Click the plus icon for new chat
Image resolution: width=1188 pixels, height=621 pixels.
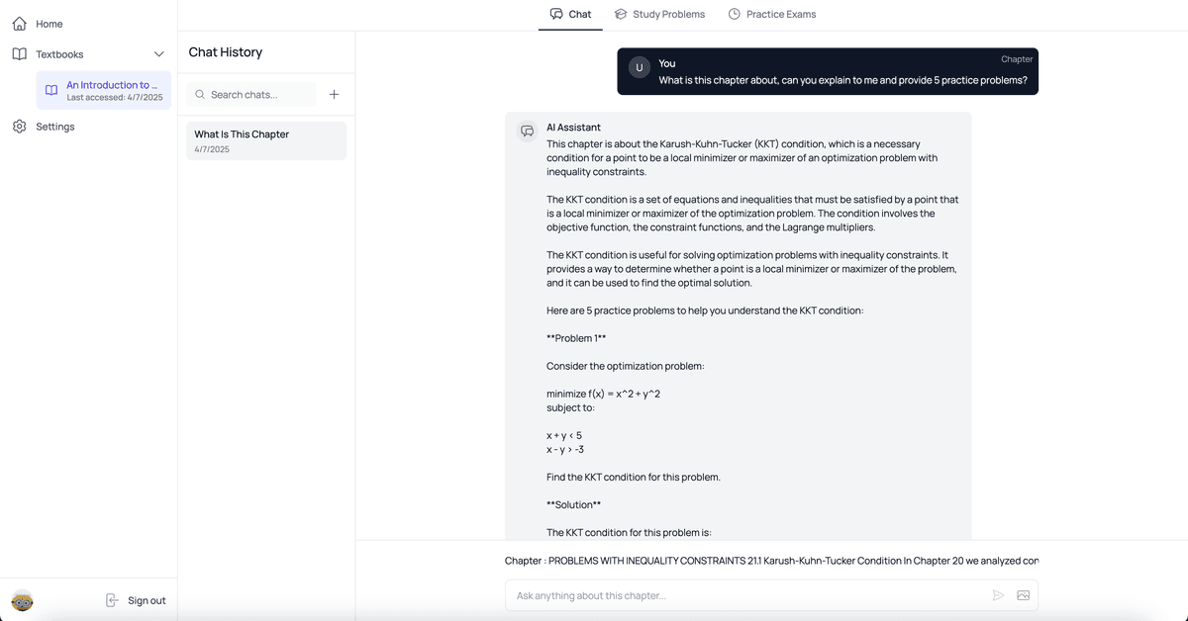click(x=334, y=95)
